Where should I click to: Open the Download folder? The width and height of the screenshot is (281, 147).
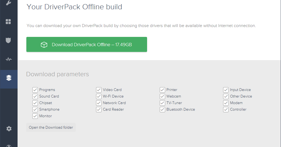coord(51,127)
